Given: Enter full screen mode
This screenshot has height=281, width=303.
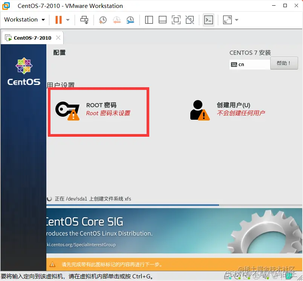Looking at the screenshot, I should (176, 20).
